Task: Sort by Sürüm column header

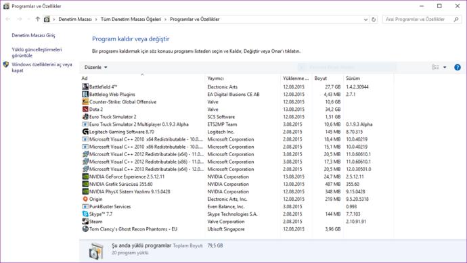Action: pos(353,78)
